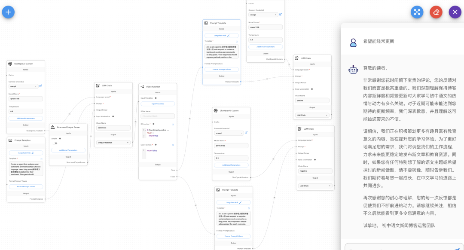The height and width of the screenshot is (250, 464).
Task: Click the add node plus button
Action: pyautogui.click(x=8, y=12)
